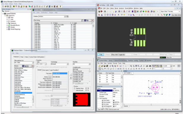Image resolution: width=183 pixels, height=114 pixels.
Task: Click the New icon in Library Manager toolbar
Action: pyautogui.click(x=3, y=7)
